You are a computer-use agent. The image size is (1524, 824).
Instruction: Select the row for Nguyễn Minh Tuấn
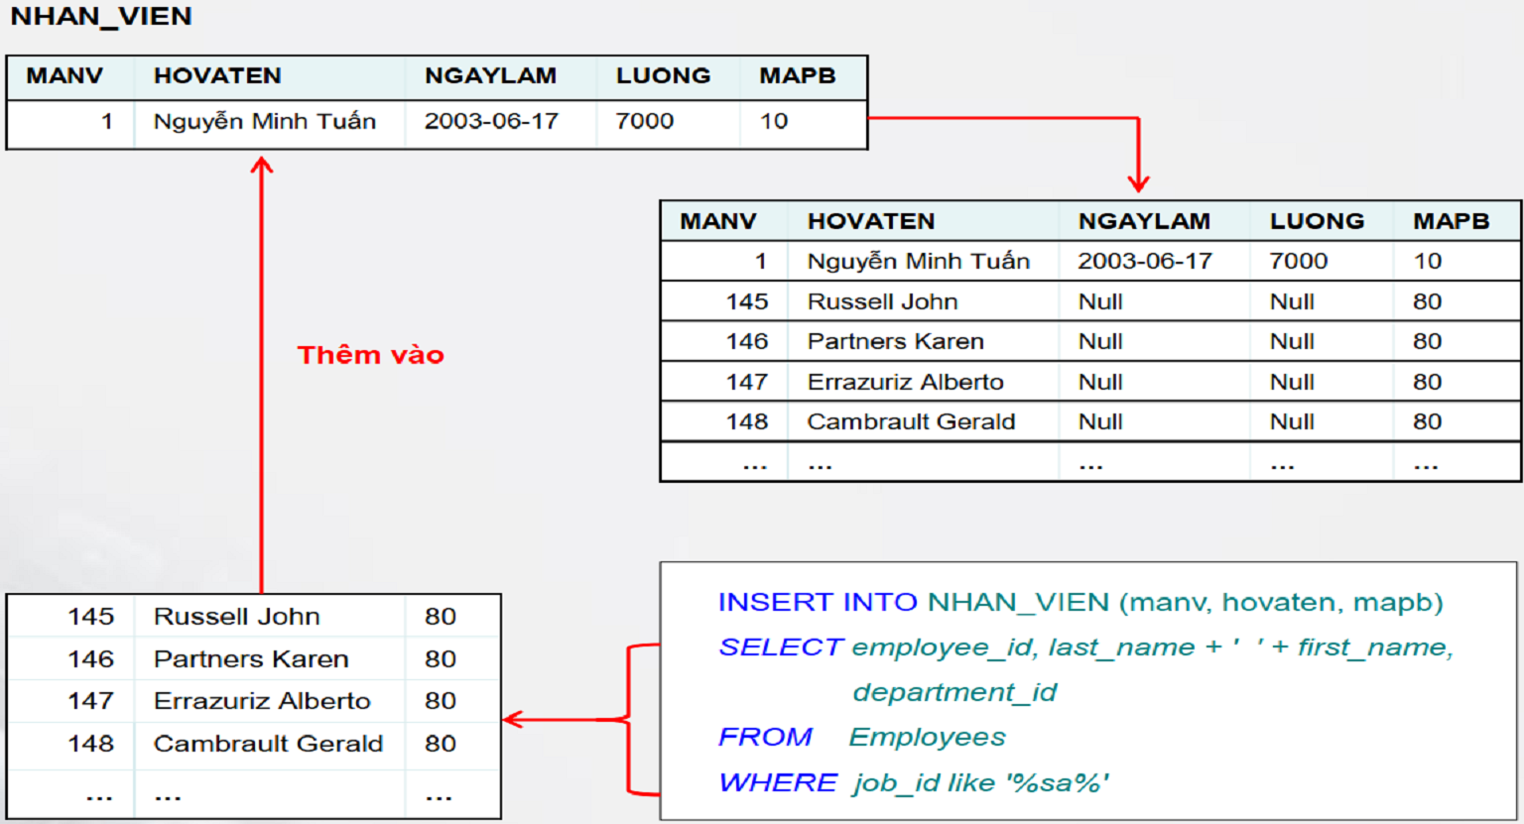point(923,260)
